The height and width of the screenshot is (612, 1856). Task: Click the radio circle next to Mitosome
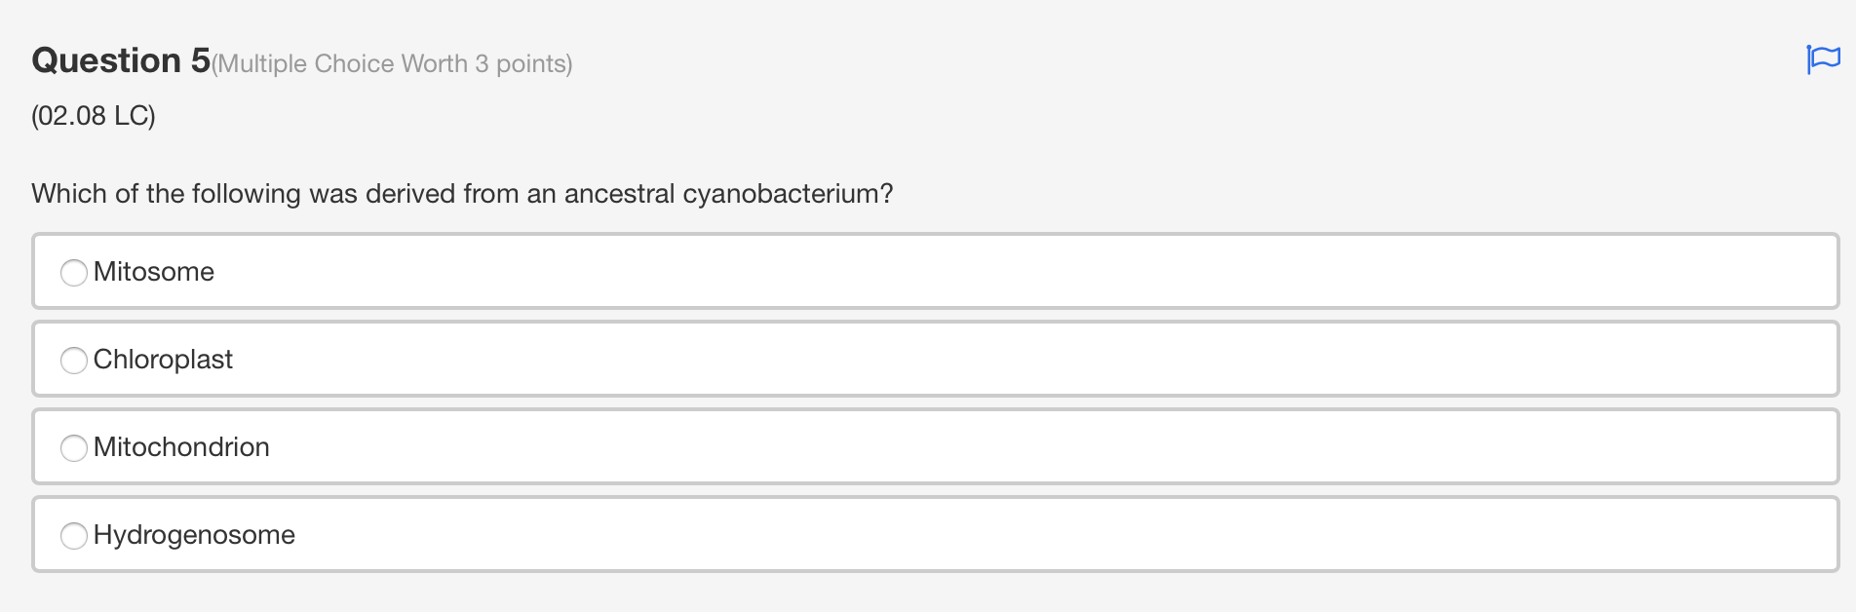pos(74,273)
